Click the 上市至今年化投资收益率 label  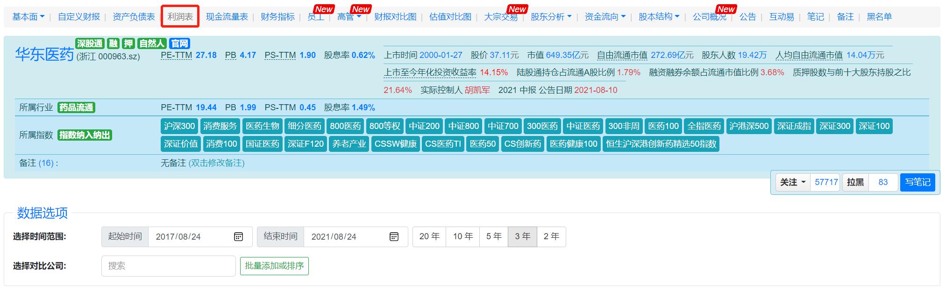tap(430, 72)
